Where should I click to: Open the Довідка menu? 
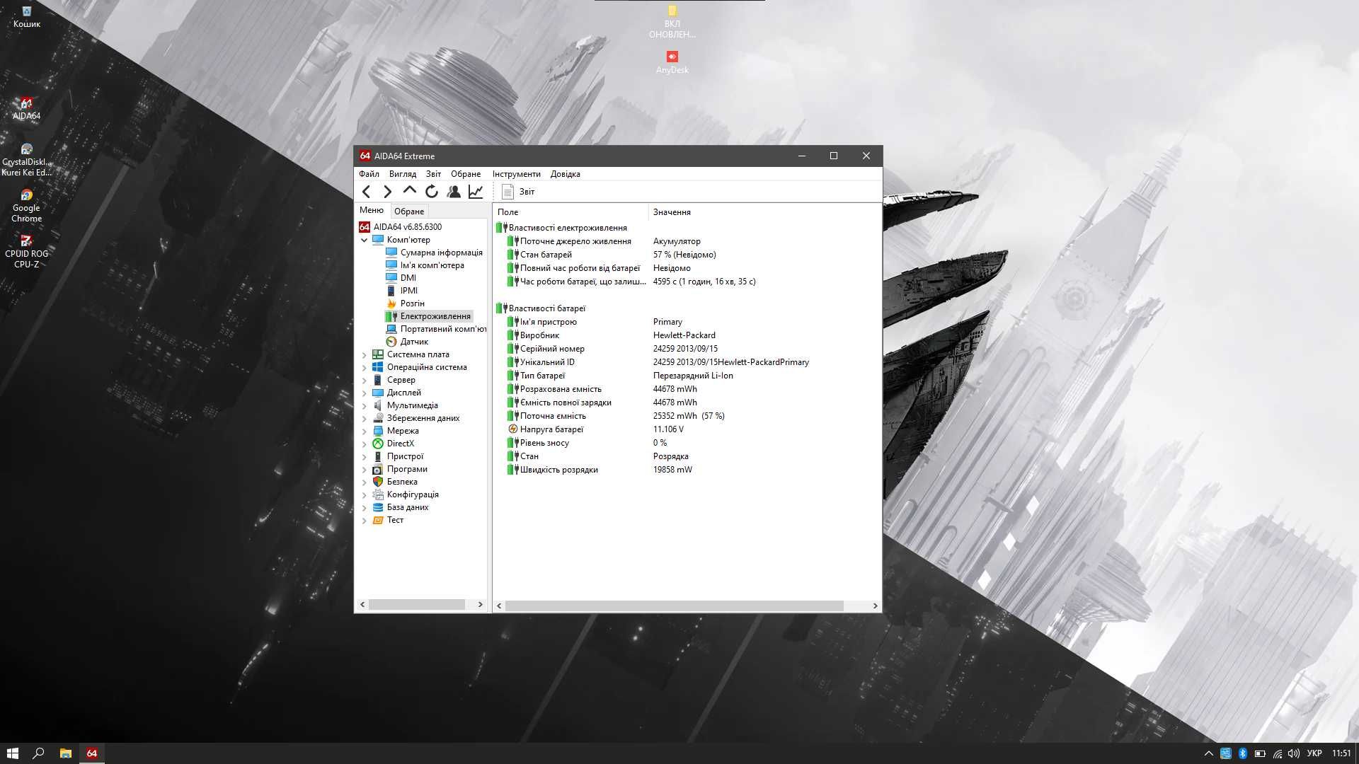(566, 174)
